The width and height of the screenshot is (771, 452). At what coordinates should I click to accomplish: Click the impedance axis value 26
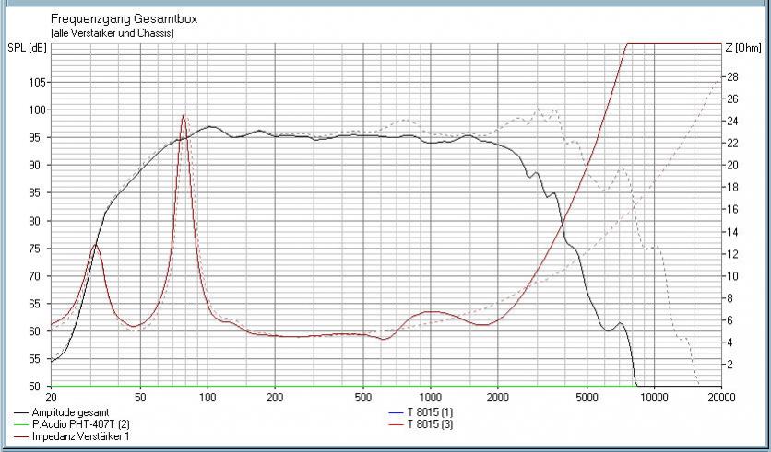click(x=733, y=99)
